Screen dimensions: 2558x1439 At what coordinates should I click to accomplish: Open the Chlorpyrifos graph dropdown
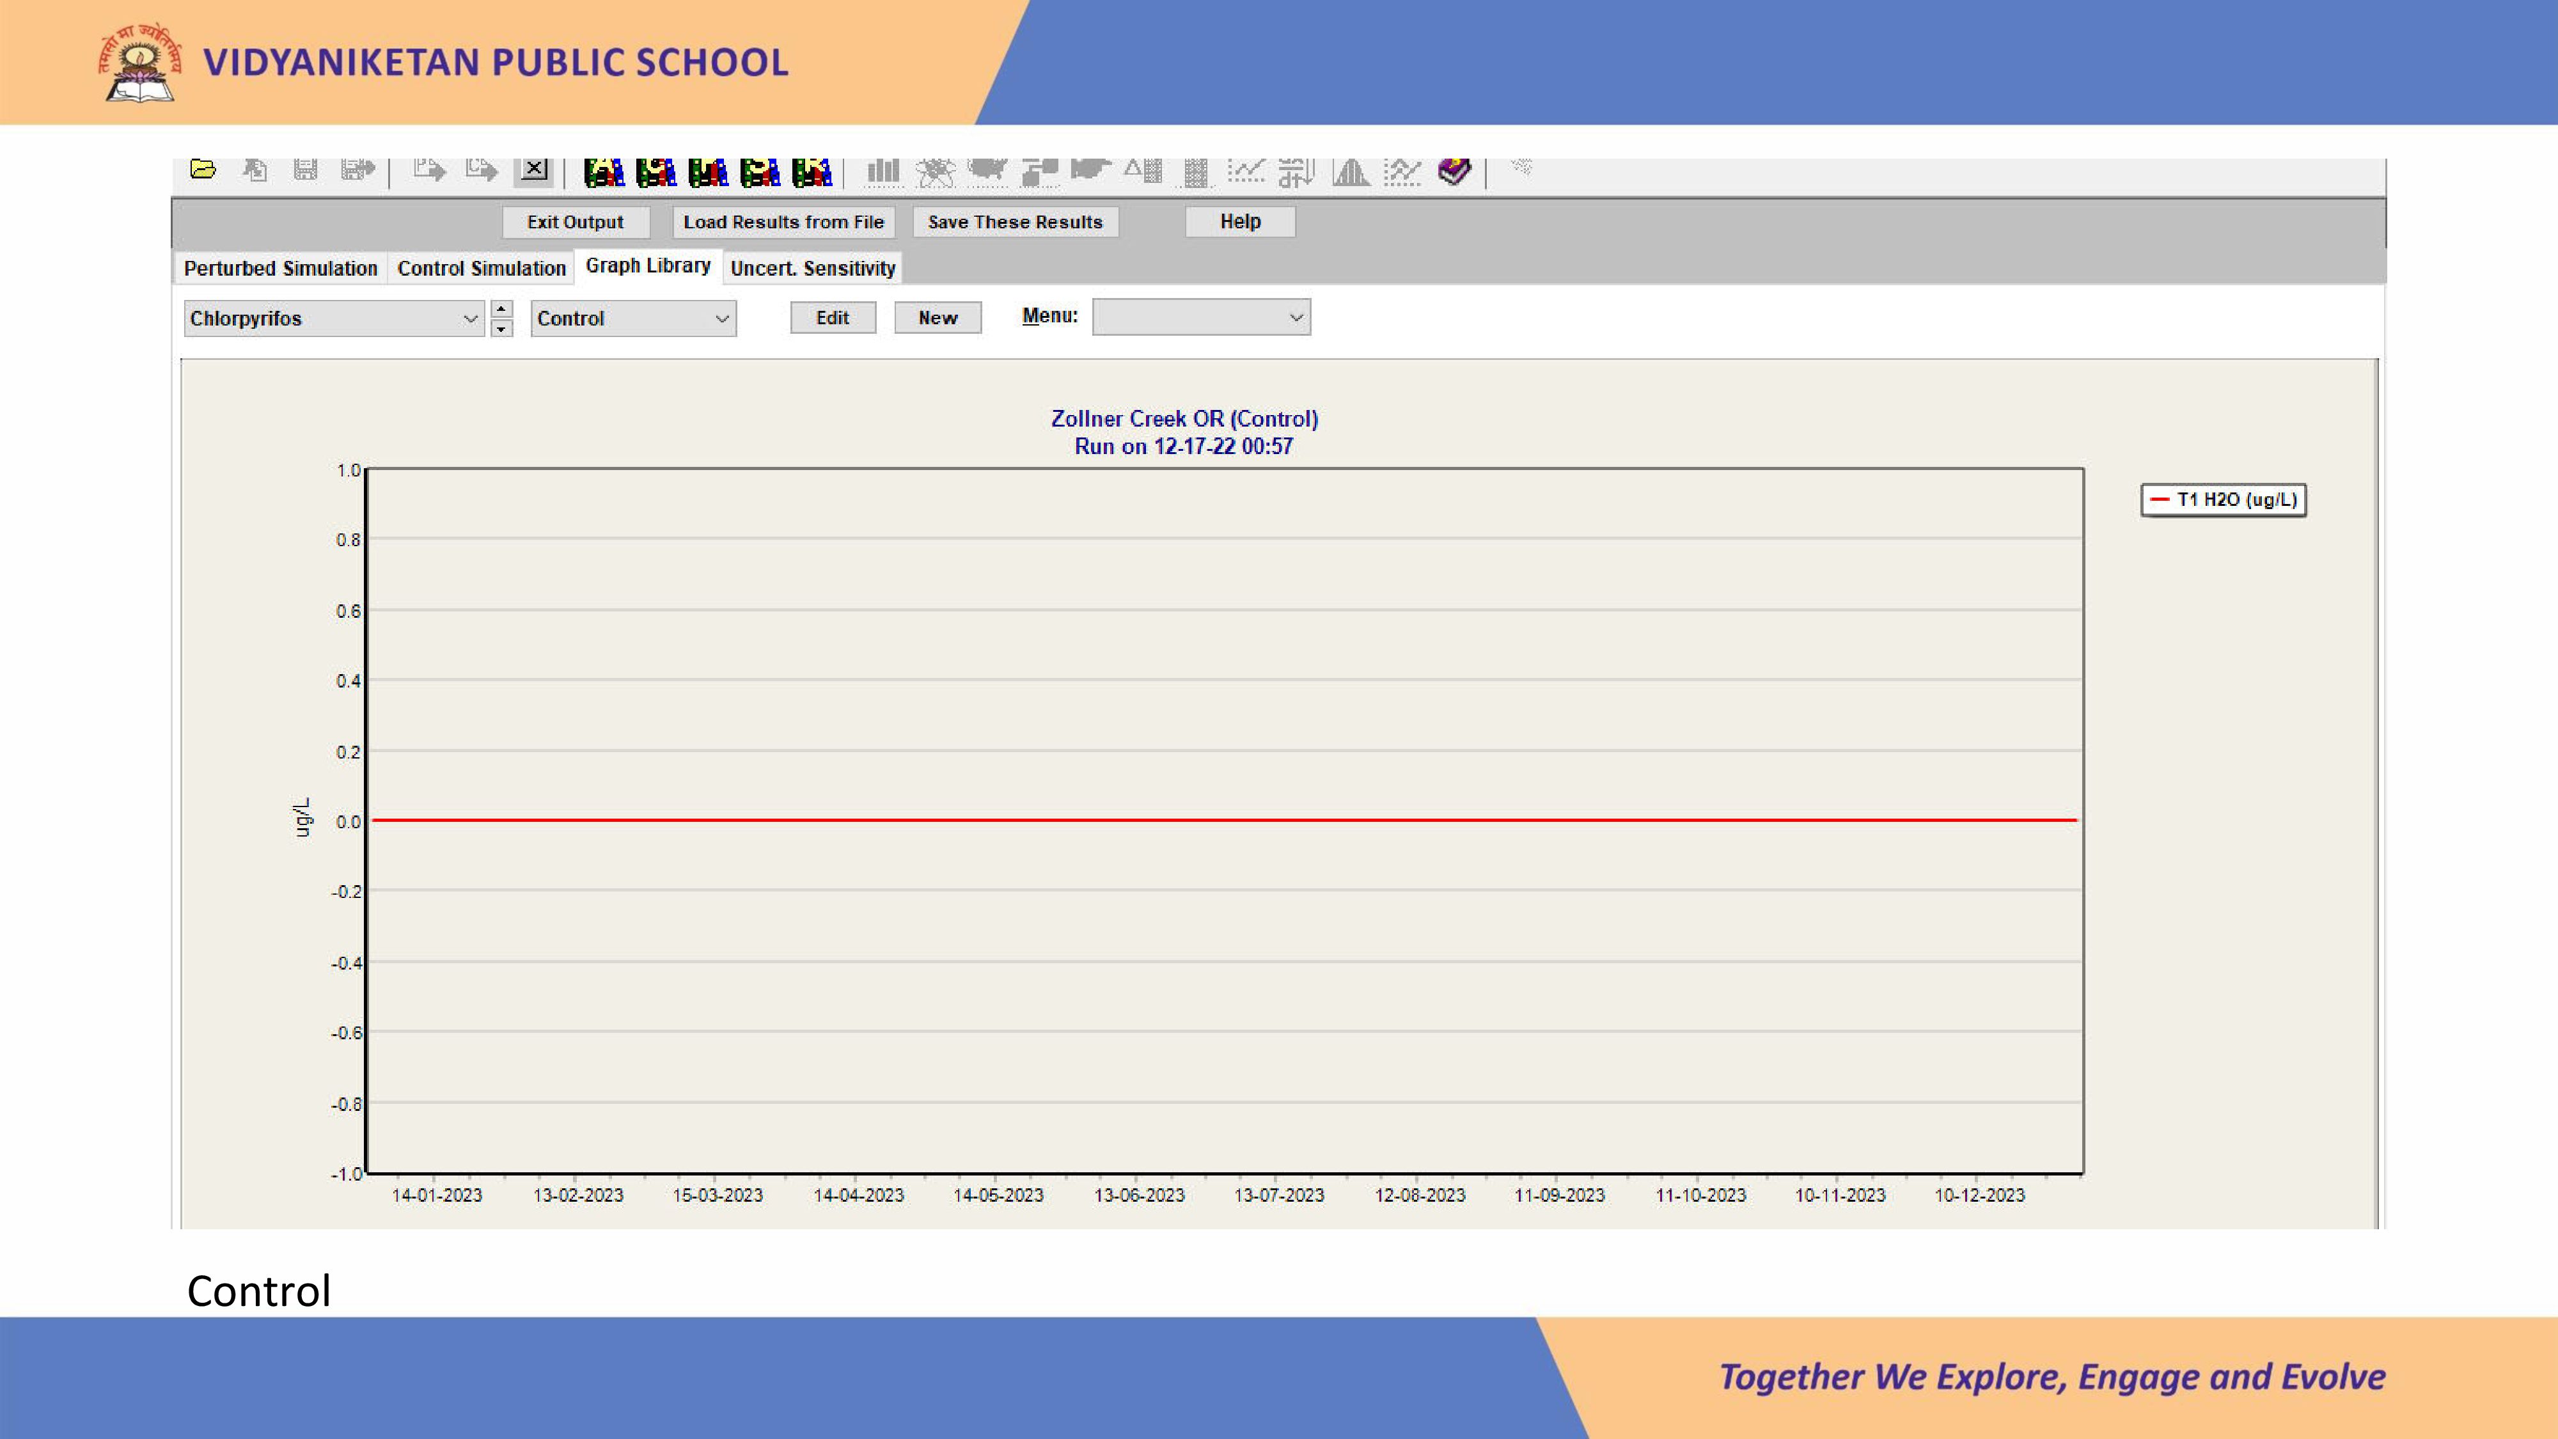point(471,318)
